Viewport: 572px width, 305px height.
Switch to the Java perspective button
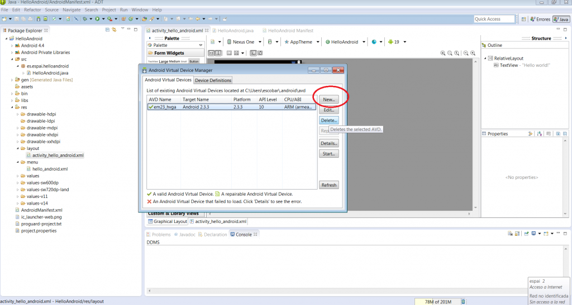[x=560, y=19]
